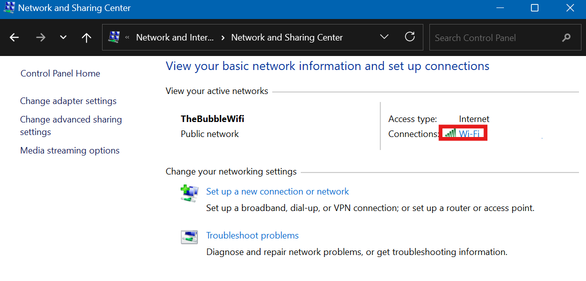Image resolution: width=586 pixels, height=281 pixels.
Task: Select Network and Sharing Center breadcrumb
Action: click(x=287, y=37)
